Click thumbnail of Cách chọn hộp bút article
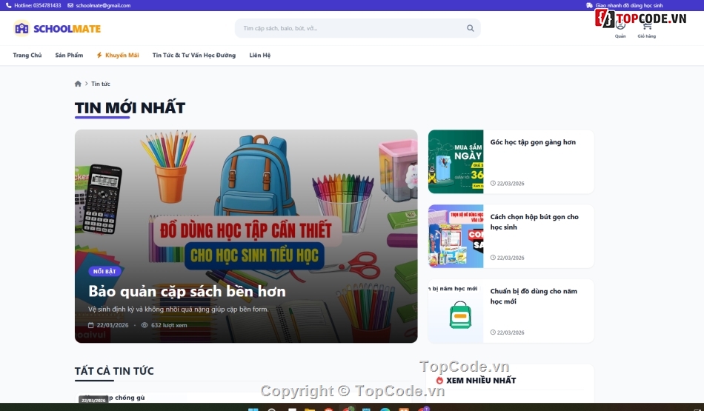This screenshot has width=704, height=411. pyautogui.click(x=456, y=236)
